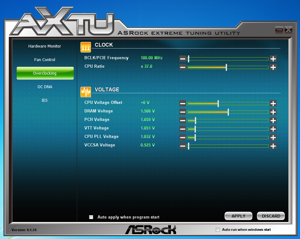Image resolution: width=300 pixels, height=239 pixels.
Task: Click the 100.00 MHz frequency value
Action: 151,58
